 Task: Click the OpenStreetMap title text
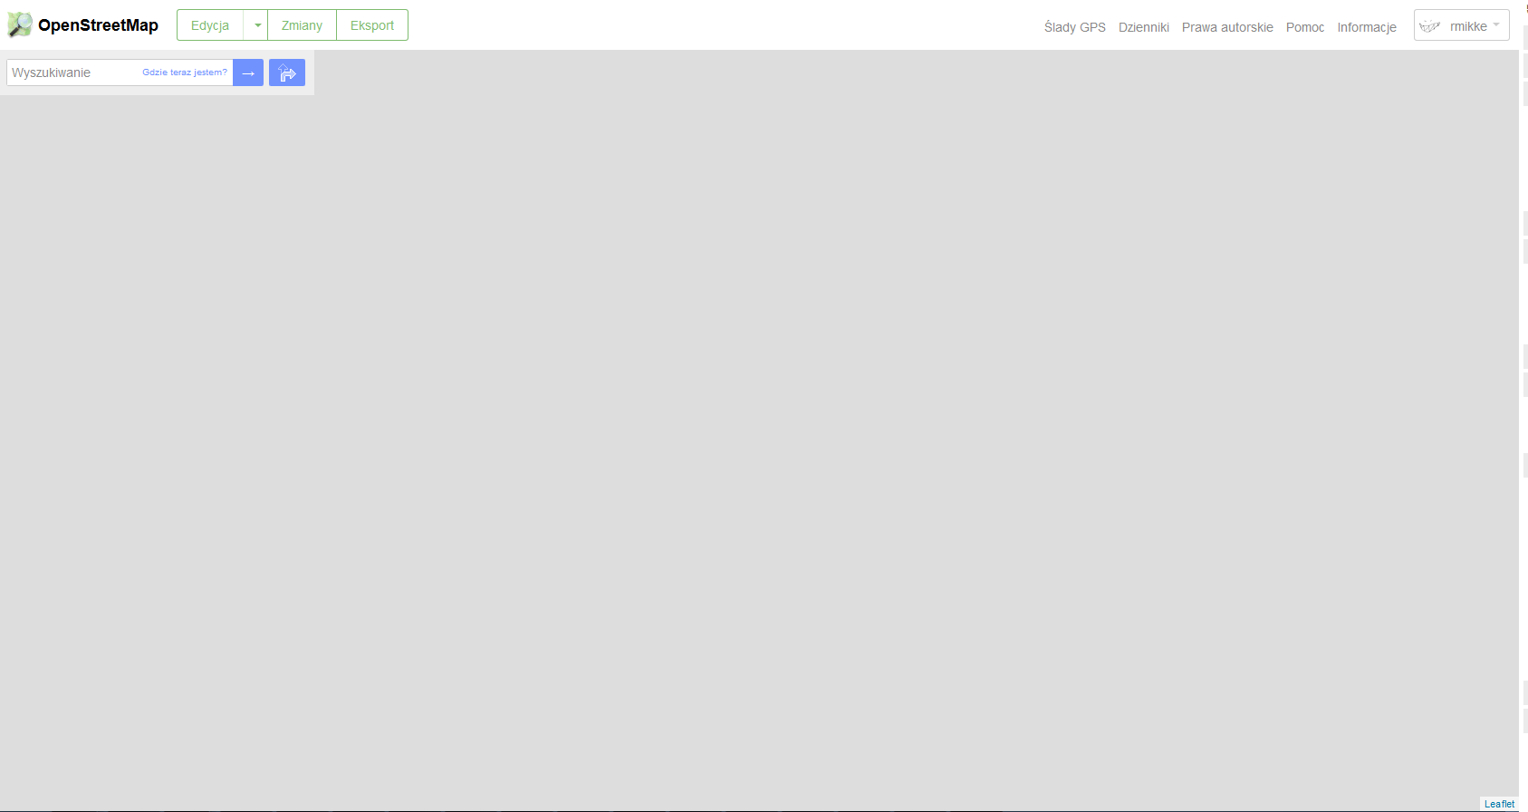click(98, 25)
